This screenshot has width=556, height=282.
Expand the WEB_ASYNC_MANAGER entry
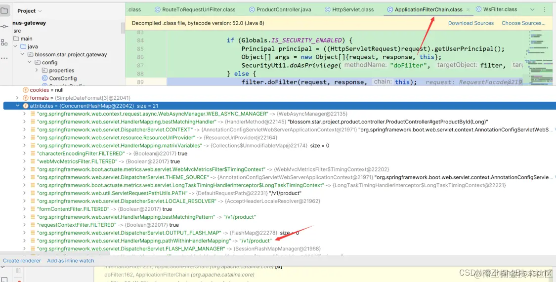24,114
